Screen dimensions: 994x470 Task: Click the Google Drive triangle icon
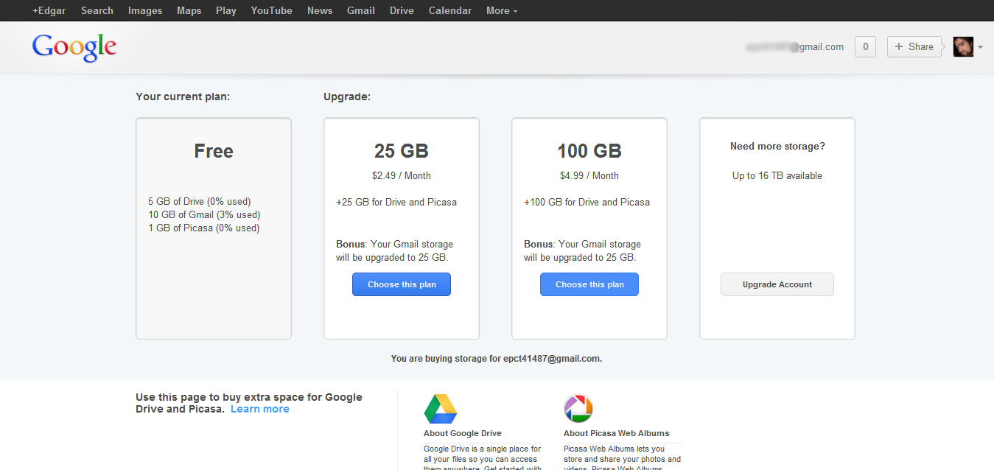pyautogui.click(x=440, y=409)
